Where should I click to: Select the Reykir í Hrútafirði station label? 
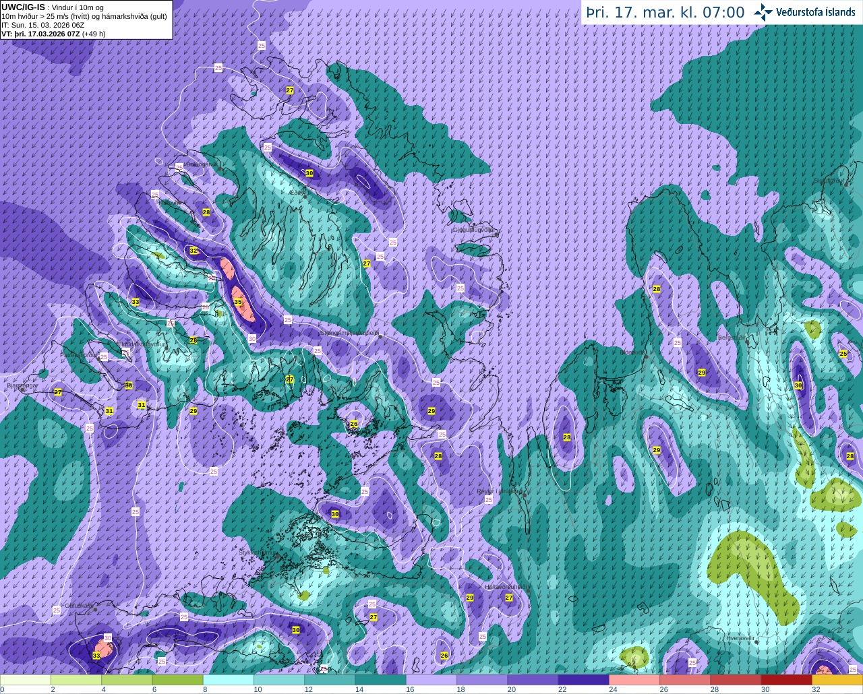(x=500, y=491)
